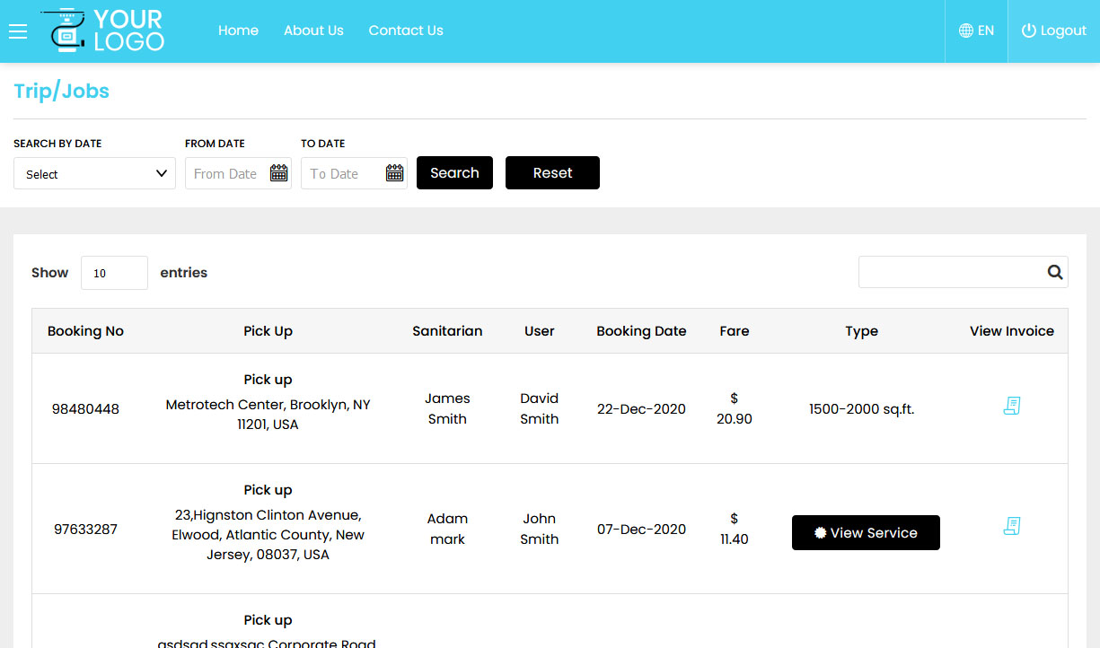The width and height of the screenshot is (1100, 648).
Task: Click user David Smith
Action: pyautogui.click(x=540, y=408)
